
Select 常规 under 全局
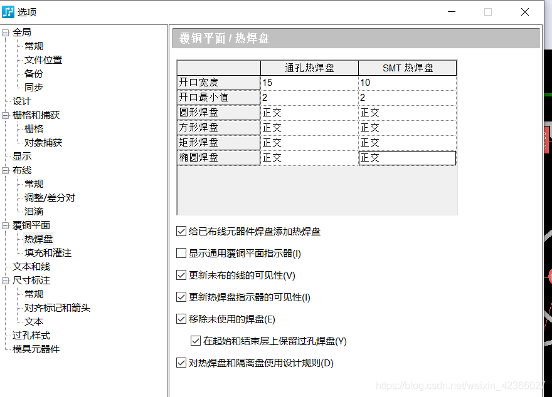coord(34,46)
